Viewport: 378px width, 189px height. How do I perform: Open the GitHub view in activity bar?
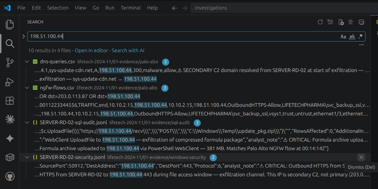[x=10, y=176]
